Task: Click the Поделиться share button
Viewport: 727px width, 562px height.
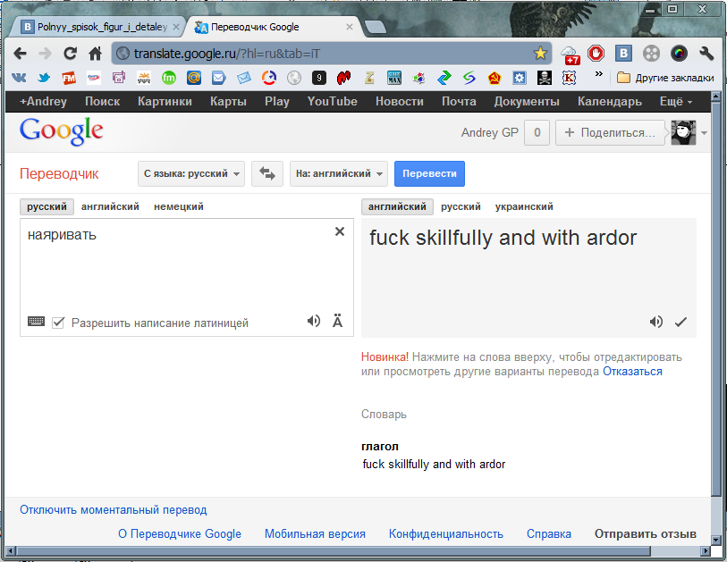Action: tap(610, 133)
